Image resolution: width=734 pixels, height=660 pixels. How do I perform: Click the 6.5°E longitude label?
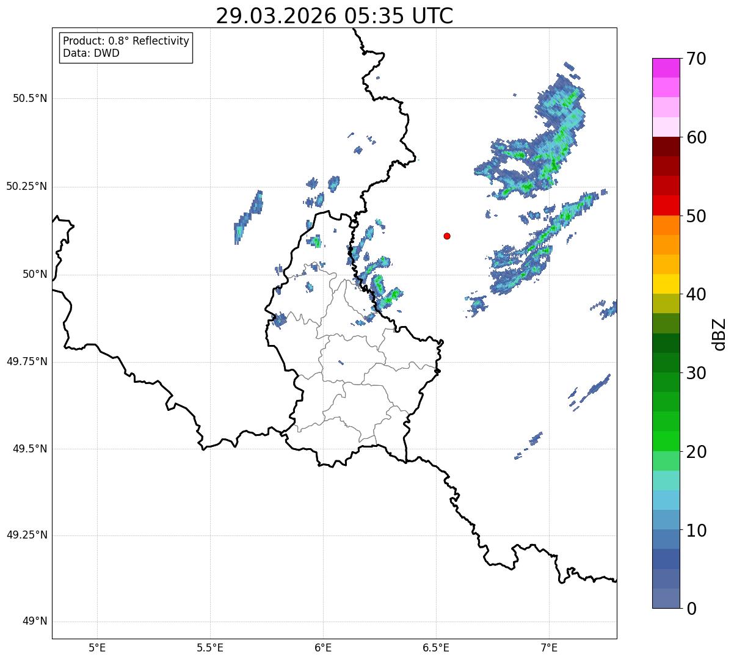(x=436, y=647)
